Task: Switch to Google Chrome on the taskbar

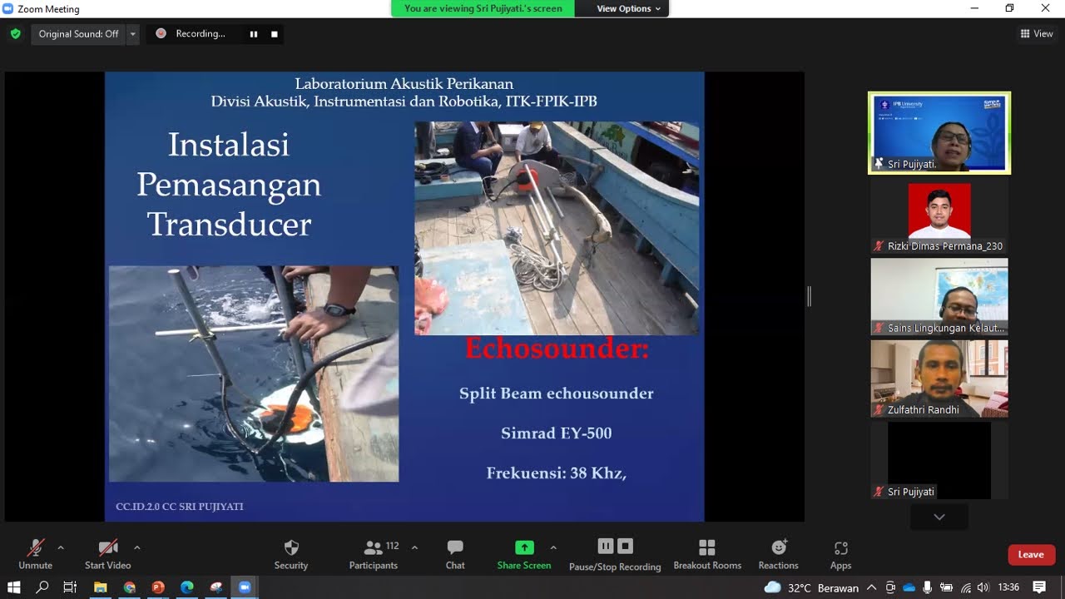Action: pyautogui.click(x=129, y=587)
